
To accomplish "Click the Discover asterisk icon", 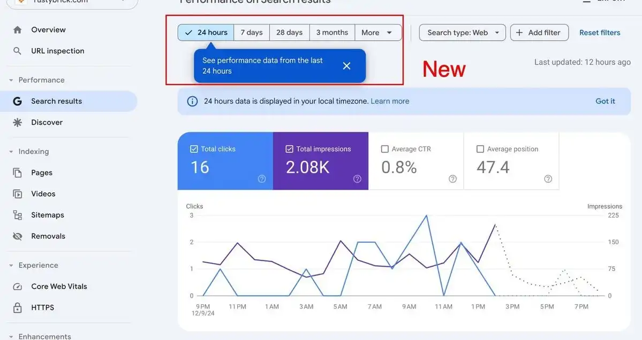I will (x=17, y=122).
